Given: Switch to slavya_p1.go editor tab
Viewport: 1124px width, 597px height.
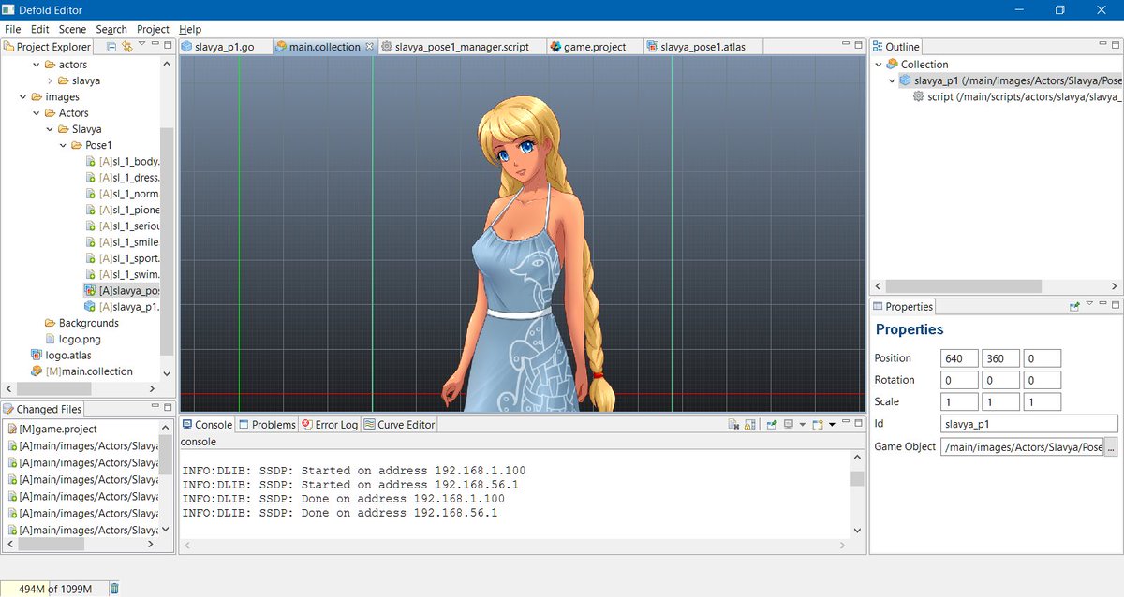Looking at the screenshot, I should tap(223, 47).
